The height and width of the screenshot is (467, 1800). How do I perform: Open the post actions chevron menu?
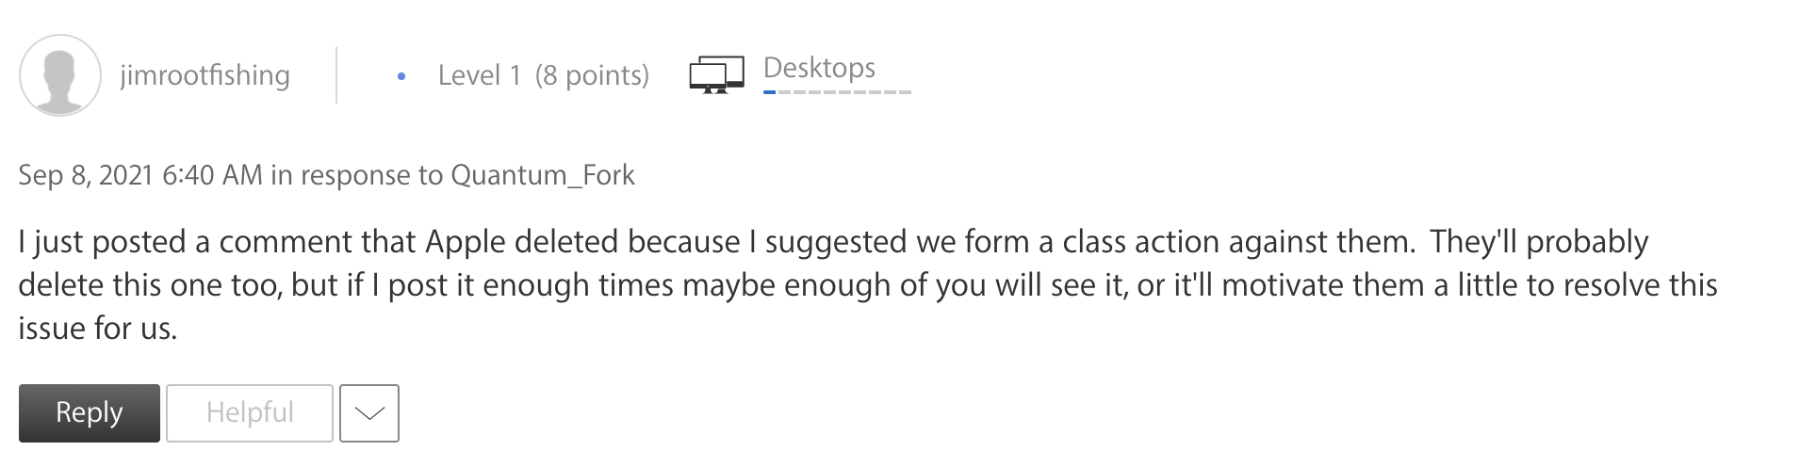pyautogui.click(x=368, y=413)
